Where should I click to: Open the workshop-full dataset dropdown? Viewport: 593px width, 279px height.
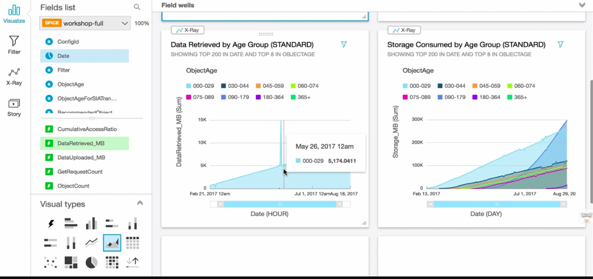85,23
